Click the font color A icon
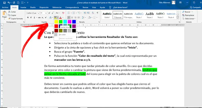This screenshot has width=202, height=108. click(60, 18)
